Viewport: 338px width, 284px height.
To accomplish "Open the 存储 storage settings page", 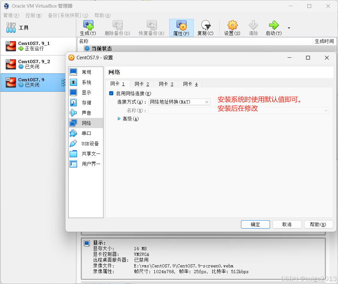I will pos(86,103).
